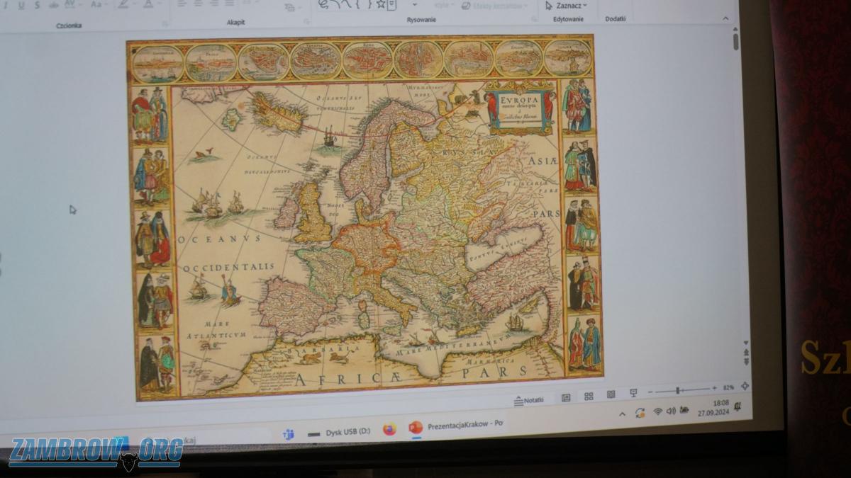
Task: Switch to Normal view in status bar
Action: click(x=565, y=397)
